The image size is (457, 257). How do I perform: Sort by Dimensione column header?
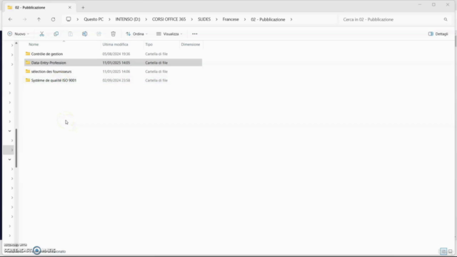click(x=191, y=44)
